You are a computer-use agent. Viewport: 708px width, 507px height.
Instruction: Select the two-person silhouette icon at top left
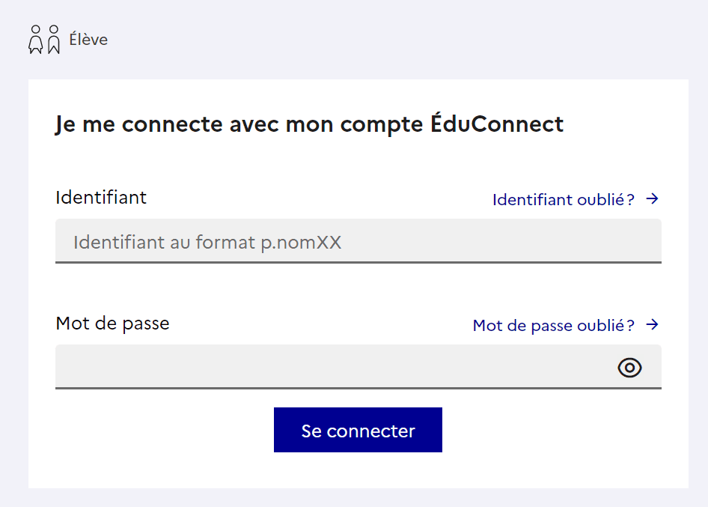[x=43, y=39]
